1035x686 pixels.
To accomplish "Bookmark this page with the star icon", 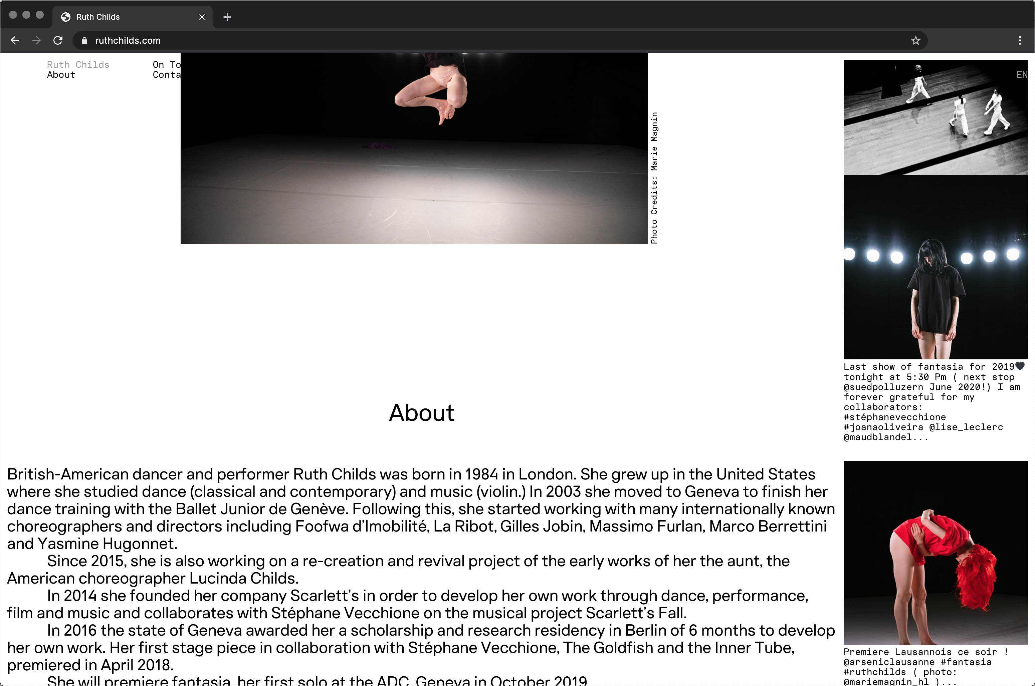I will click(x=915, y=41).
